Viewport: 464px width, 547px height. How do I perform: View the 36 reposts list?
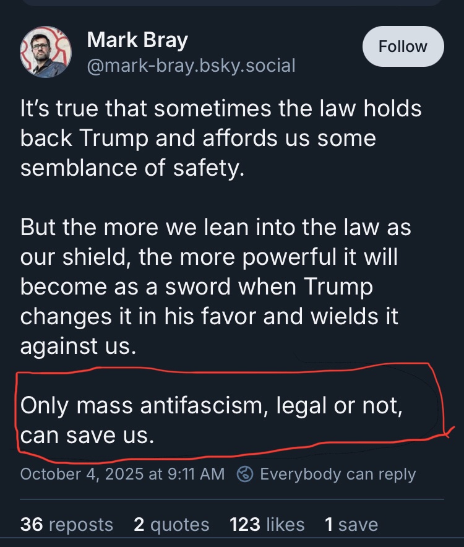coord(67,525)
